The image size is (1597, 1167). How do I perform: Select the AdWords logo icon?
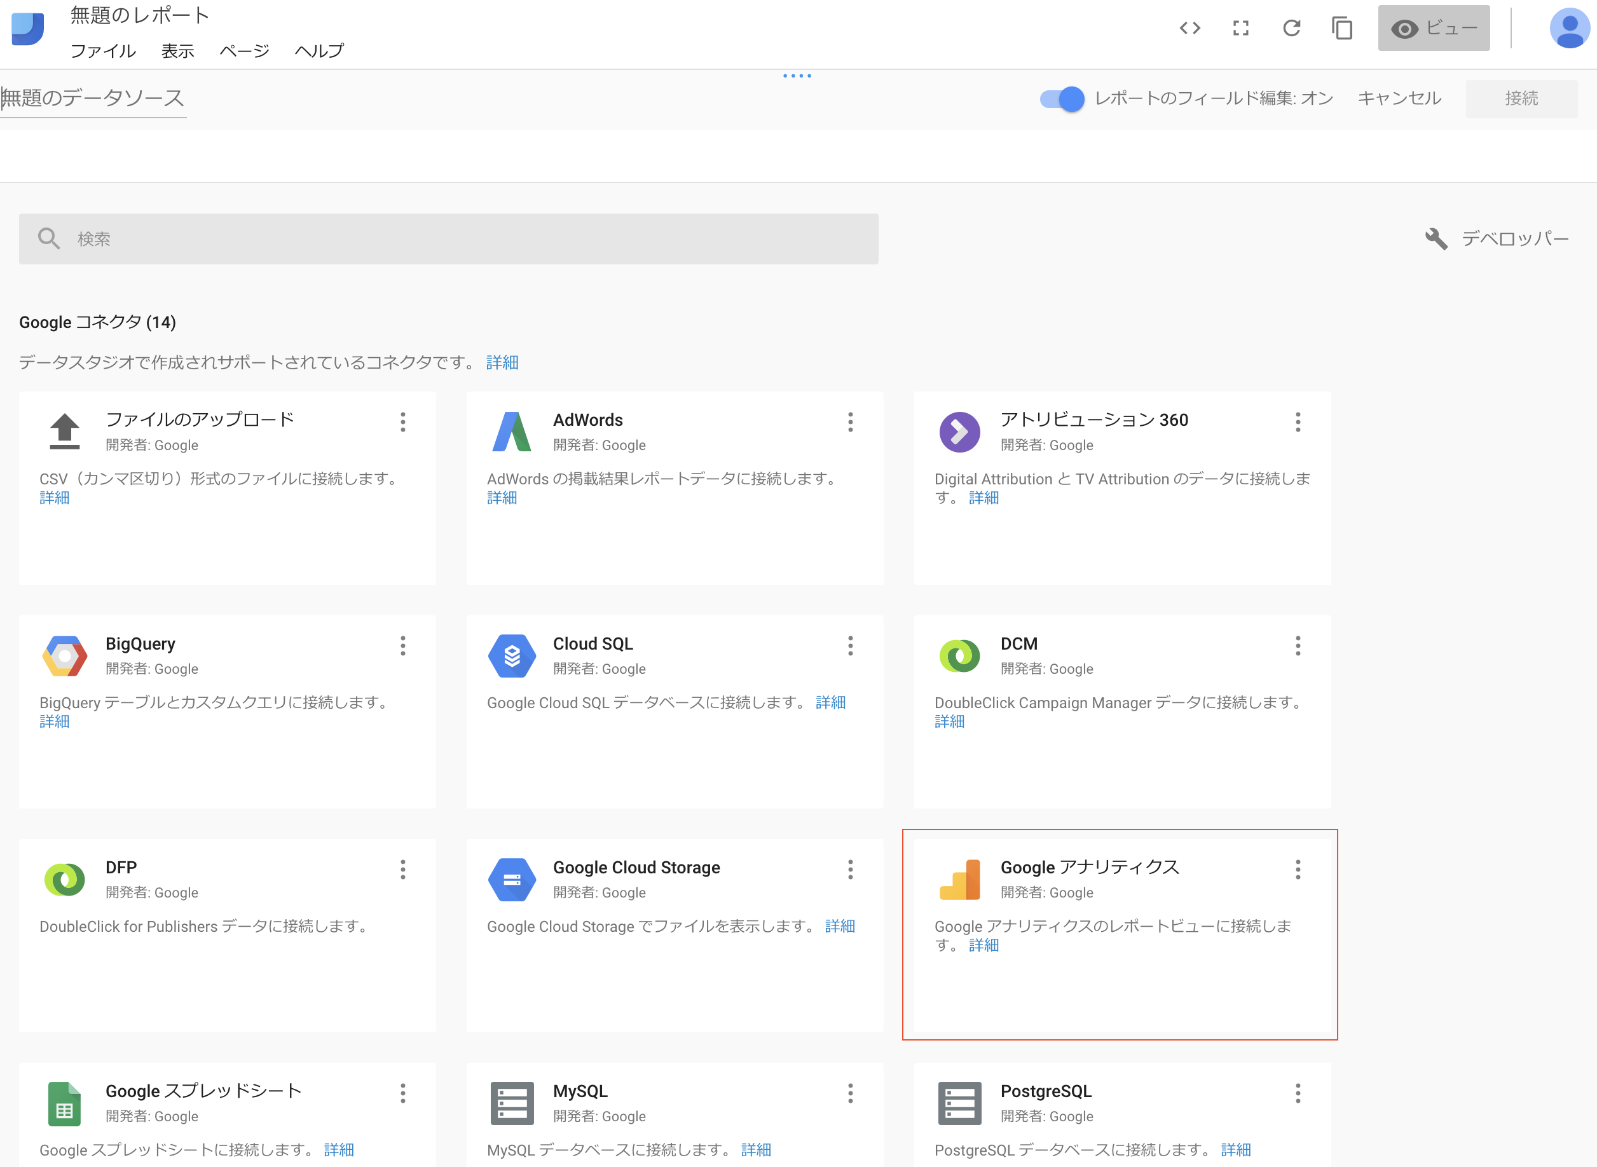tap(512, 431)
